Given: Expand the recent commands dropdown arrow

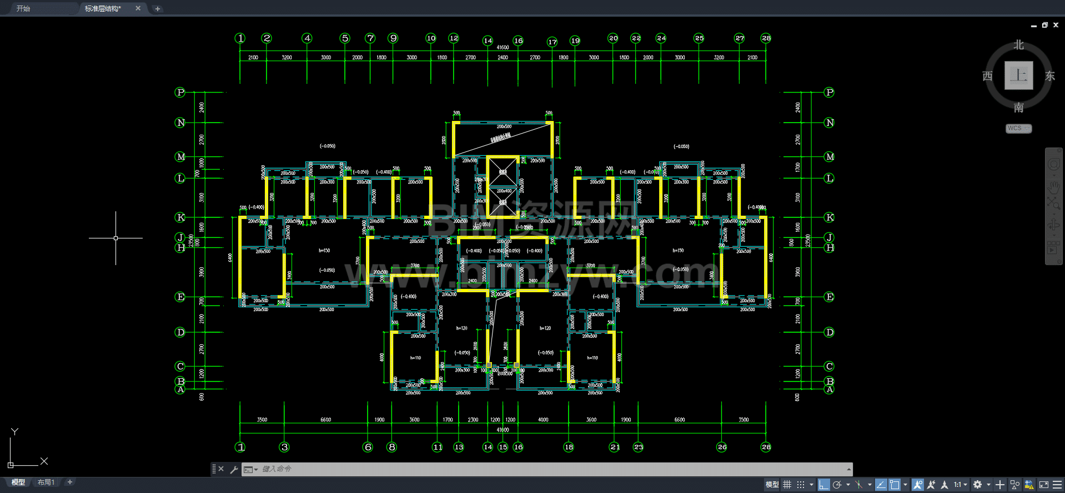Looking at the screenshot, I should click(x=256, y=470).
